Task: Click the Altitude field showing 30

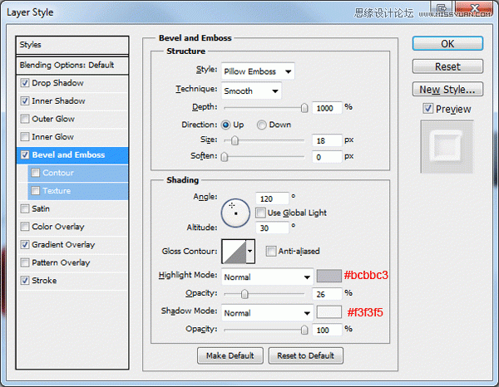Action: tap(273, 228)
